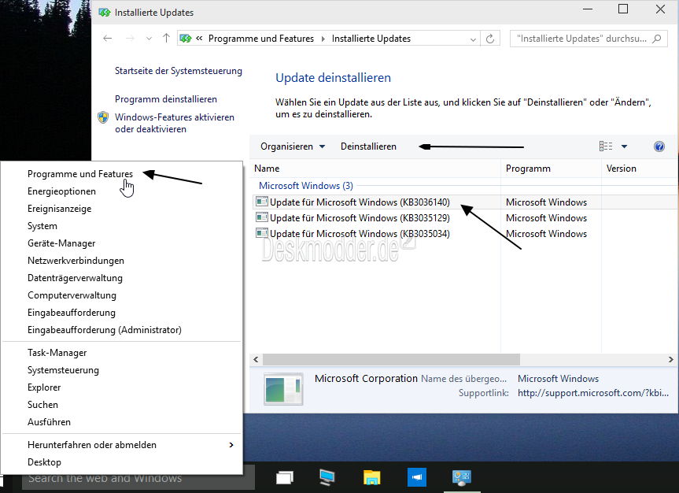Open Explorer from the menu
679x493 pixels.
44,387
